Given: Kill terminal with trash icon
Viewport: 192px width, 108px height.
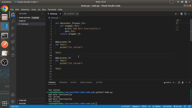Looking at the screenshot, I should 183,82.
